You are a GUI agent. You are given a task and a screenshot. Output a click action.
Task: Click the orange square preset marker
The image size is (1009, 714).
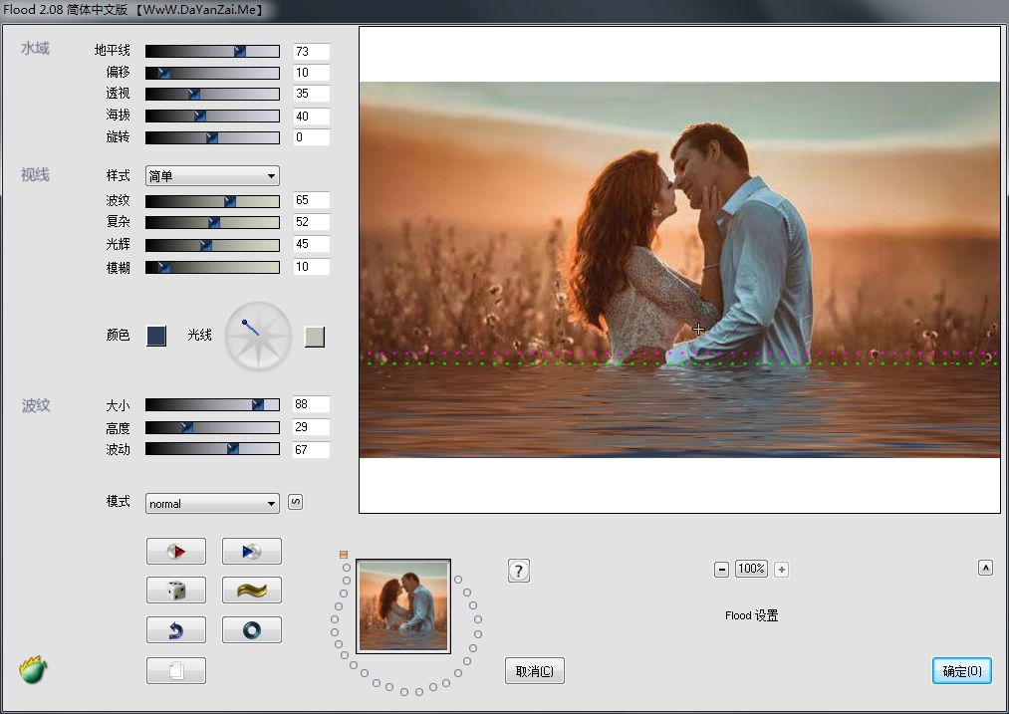tap(344, 555)
